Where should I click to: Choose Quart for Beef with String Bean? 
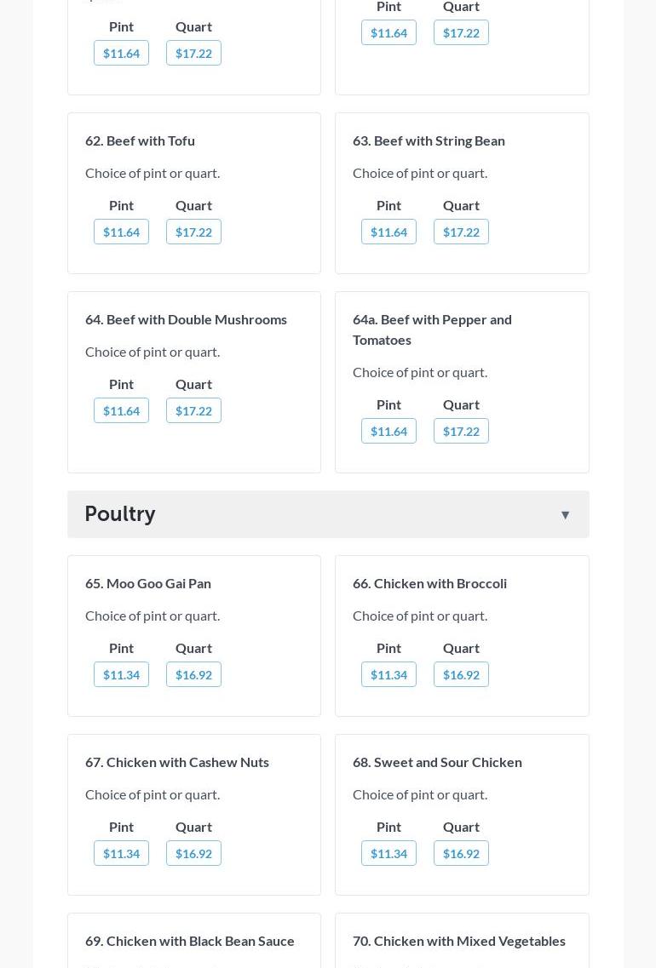pyautogui.click(x=461, y=232)
